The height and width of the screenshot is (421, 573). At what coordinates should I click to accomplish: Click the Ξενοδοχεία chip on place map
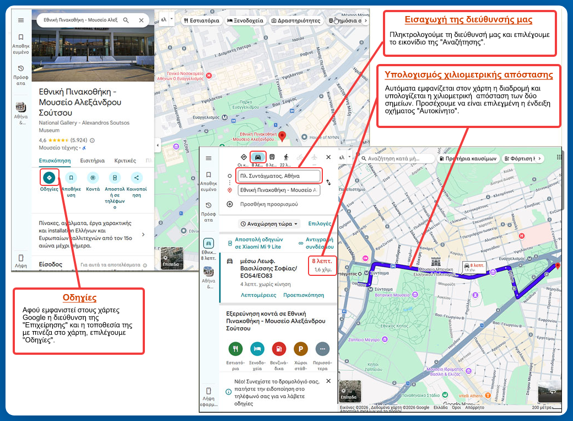245,20
